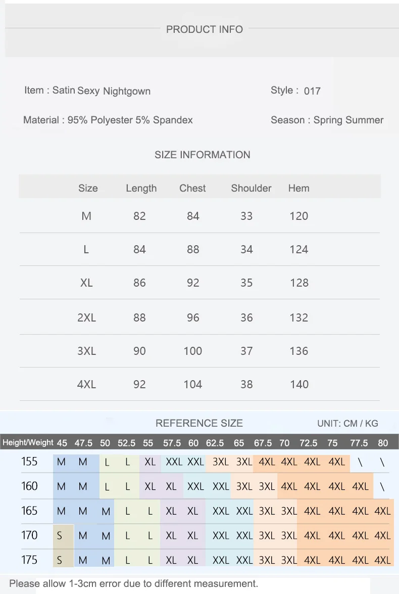Select the SIZE INFORMATION title

(202, 155)
